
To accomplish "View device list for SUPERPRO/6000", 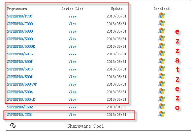I will point(72,31).
